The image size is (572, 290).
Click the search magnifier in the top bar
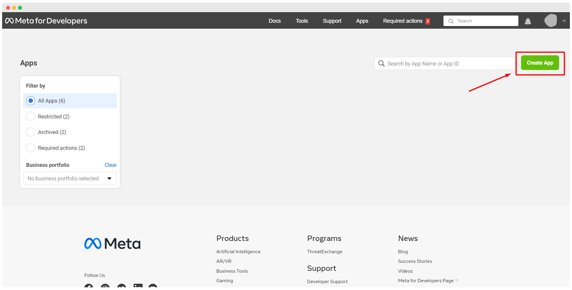451,21
